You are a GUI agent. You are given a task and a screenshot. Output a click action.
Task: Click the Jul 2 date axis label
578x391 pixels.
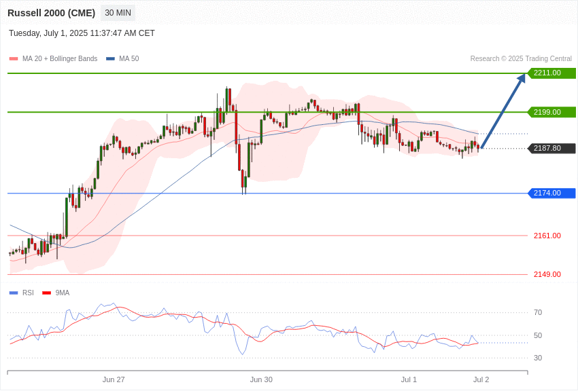click(x=481, y=379)
